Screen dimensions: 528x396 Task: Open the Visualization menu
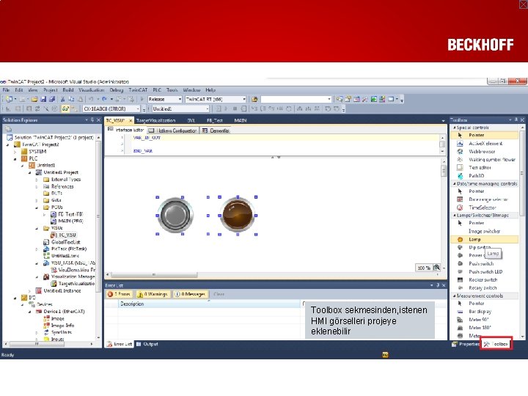pos(91,90)
